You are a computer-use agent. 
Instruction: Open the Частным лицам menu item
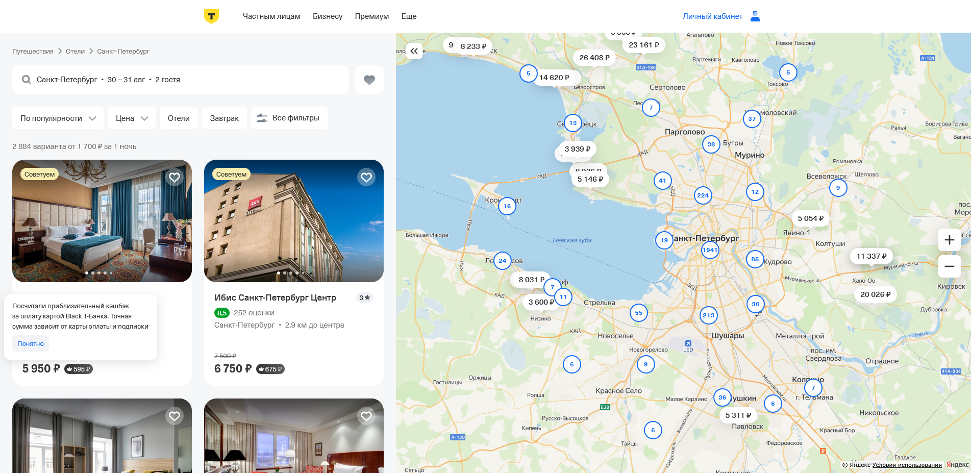pyautogui.click(x=271, y=16)
